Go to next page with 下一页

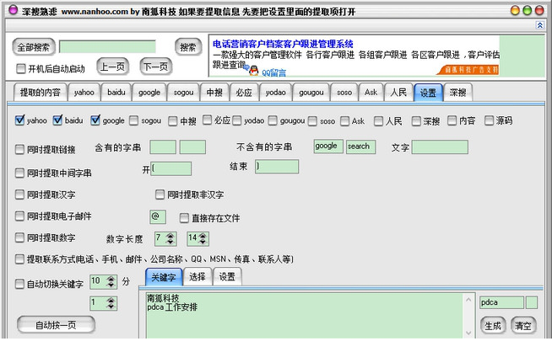pos(156,67)
